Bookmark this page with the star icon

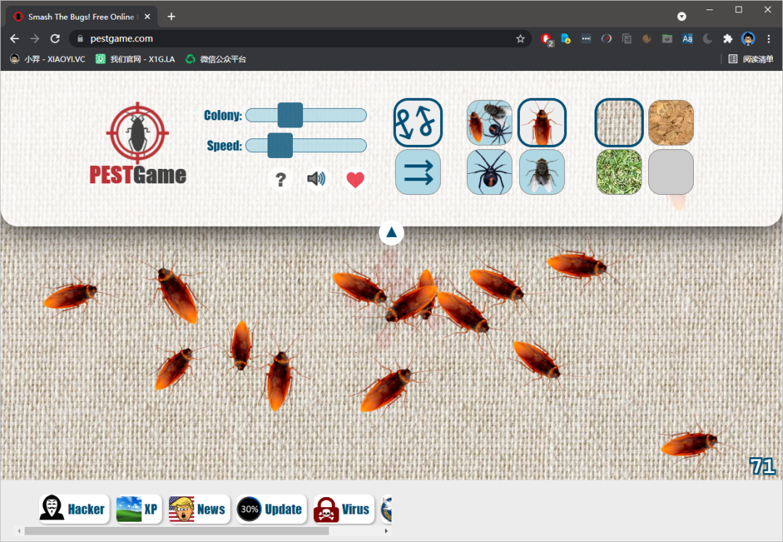tap(520, 39)
